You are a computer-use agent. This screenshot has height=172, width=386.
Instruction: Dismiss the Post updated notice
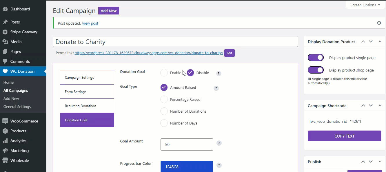(379, 23)
